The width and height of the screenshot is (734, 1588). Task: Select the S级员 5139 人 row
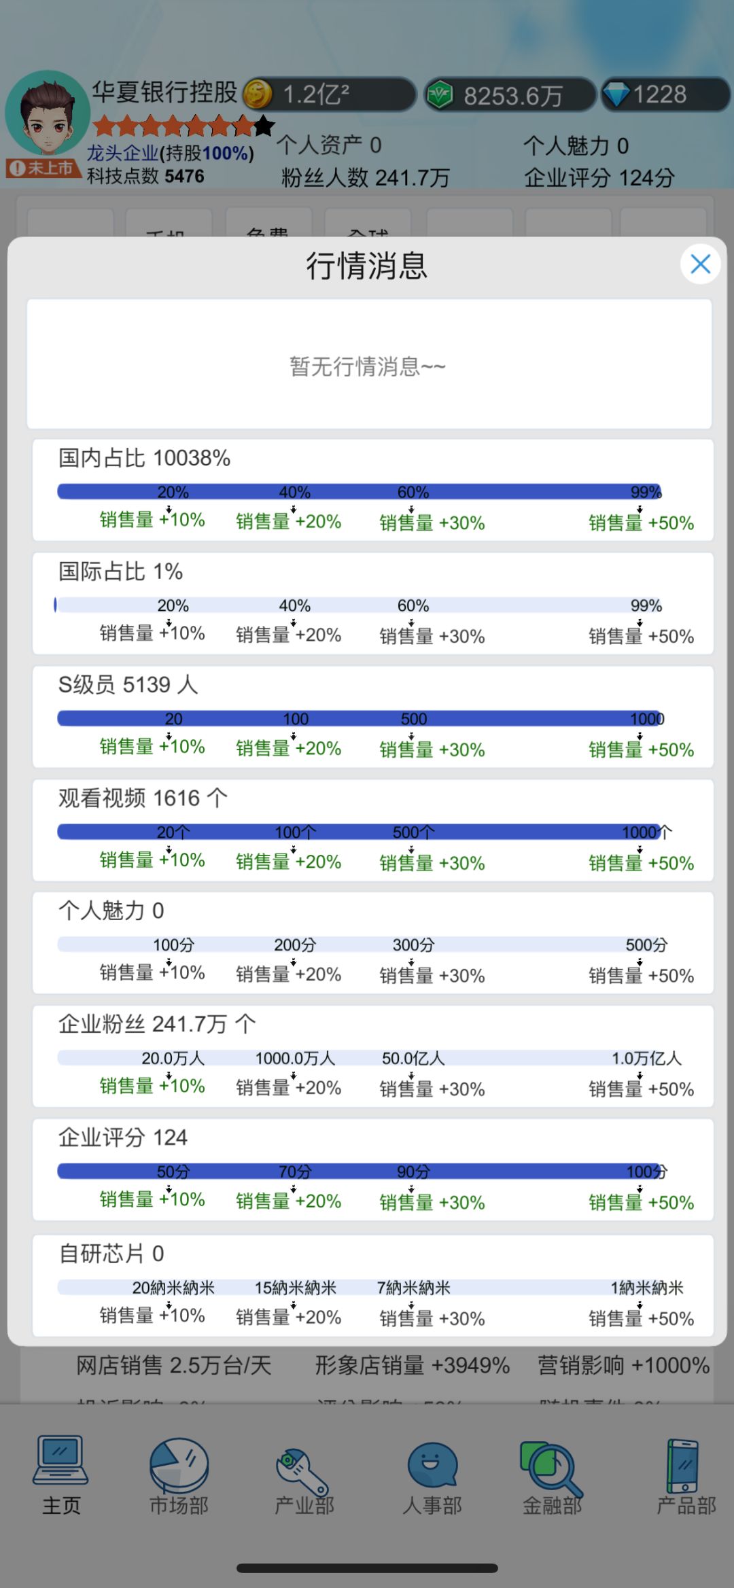[373, 717]
